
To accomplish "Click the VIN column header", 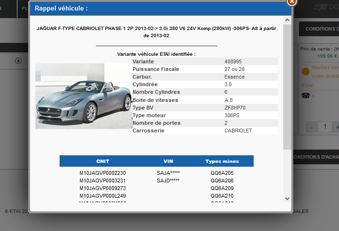I will pos(168,161).
